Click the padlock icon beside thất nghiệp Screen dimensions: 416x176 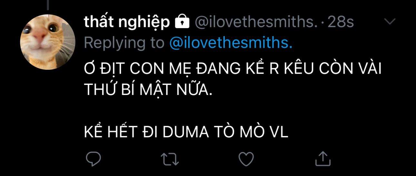click(x=182, y=22)
